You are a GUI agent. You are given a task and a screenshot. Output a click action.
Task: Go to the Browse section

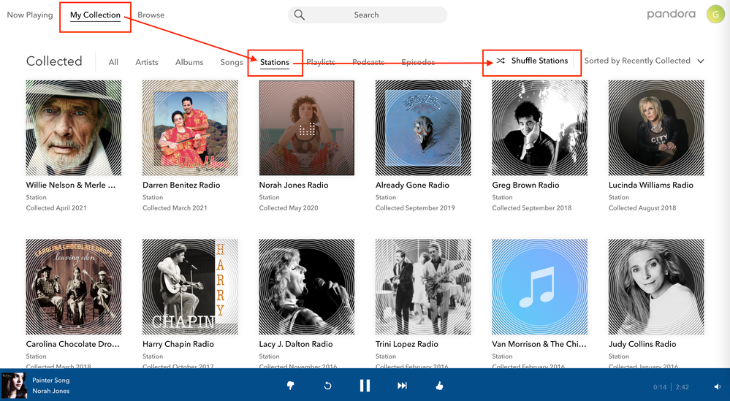151,15
